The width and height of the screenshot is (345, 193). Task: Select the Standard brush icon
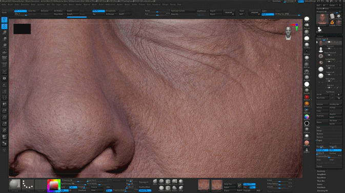pyautogui.click(x=161, y=182)
